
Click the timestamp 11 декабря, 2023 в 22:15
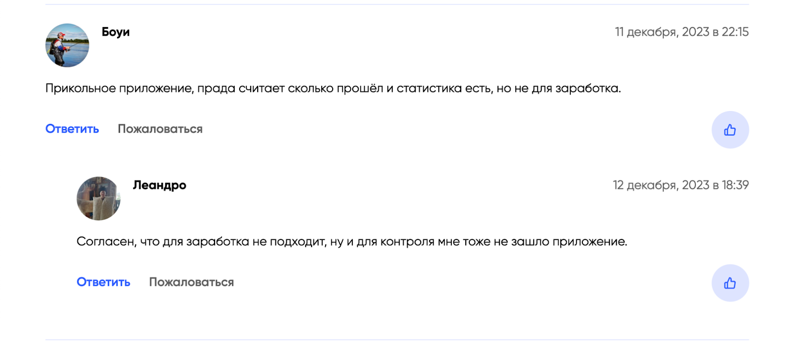click(682, 32)
